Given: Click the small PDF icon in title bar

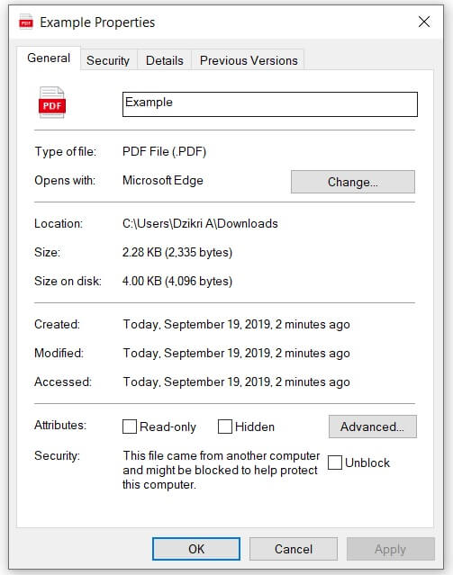Looking at the screenshot, I should [26, 22].
